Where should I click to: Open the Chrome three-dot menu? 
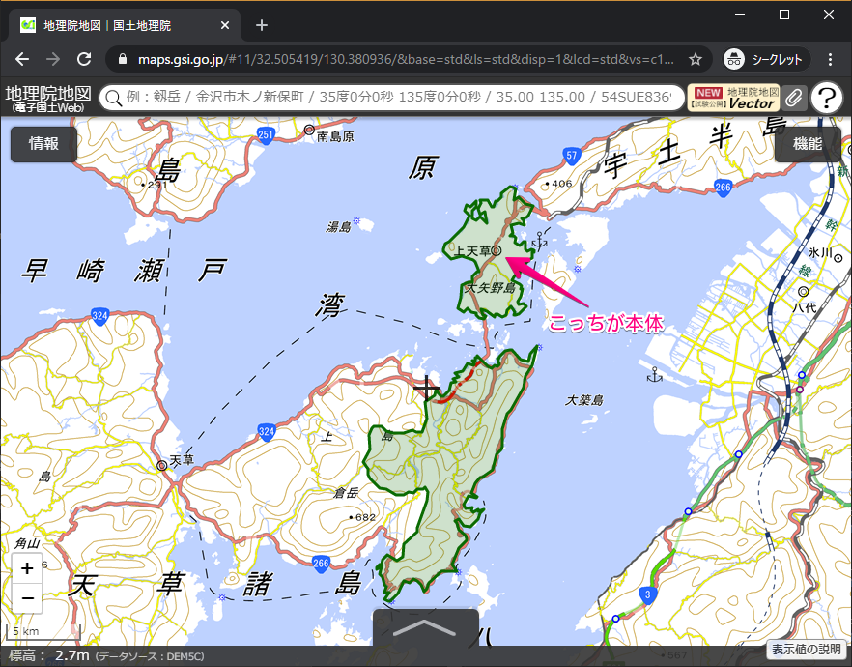(x=830, y=59)
